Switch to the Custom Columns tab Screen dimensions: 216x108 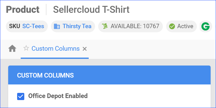click(55, 48)
